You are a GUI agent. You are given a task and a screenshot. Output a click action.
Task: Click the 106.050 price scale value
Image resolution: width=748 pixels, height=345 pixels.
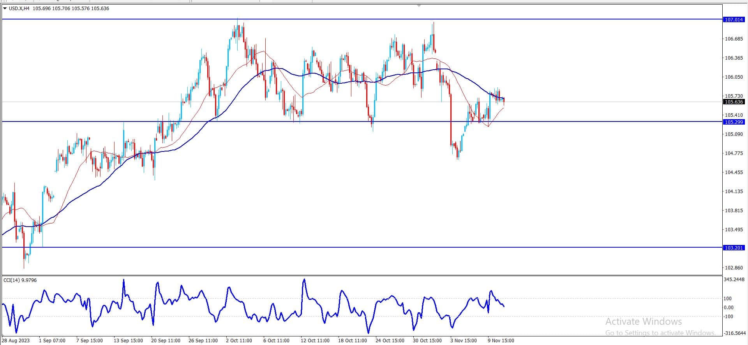(734, 77)
